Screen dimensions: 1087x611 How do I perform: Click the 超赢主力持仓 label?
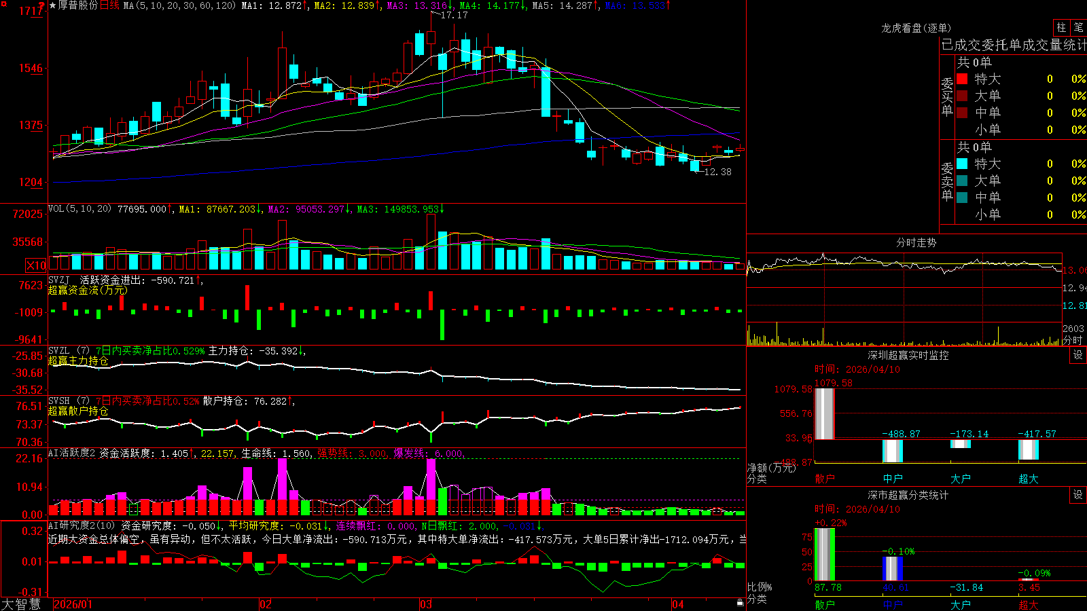pos(78,360)
